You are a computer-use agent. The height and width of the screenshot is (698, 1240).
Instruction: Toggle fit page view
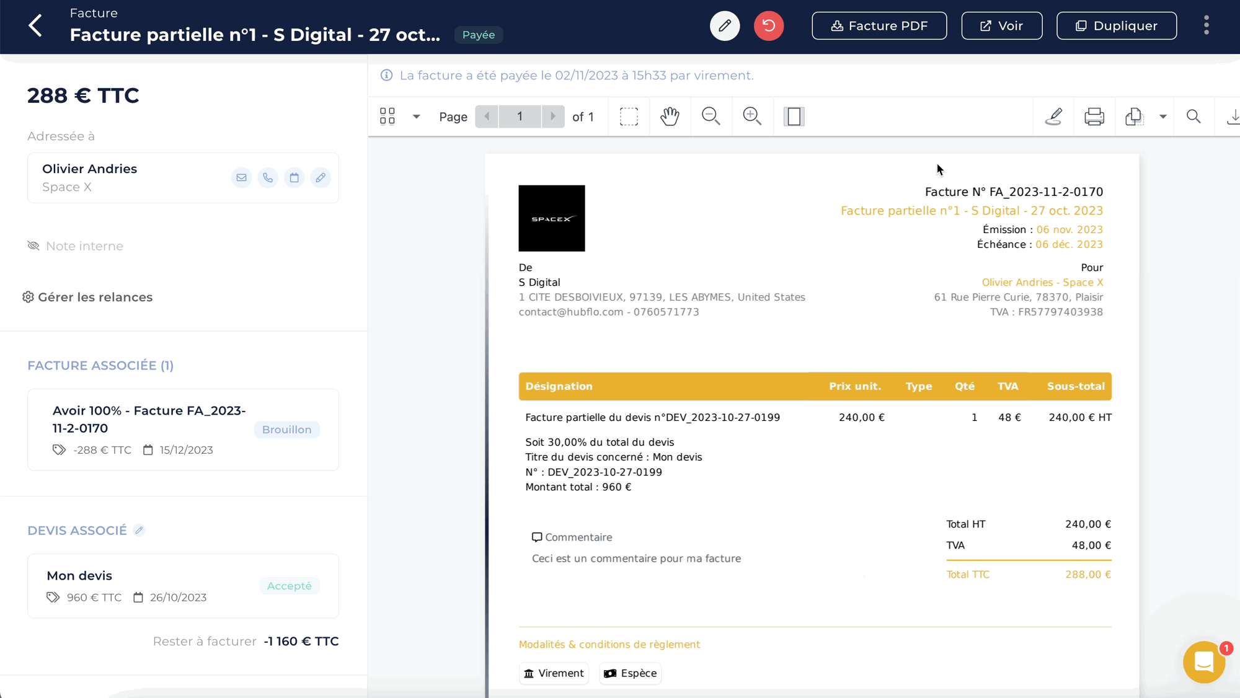(794, 117)
